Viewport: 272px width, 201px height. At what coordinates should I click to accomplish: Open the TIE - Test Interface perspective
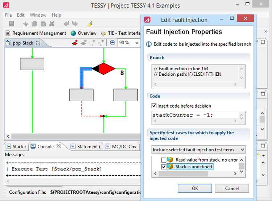(121, 33)
